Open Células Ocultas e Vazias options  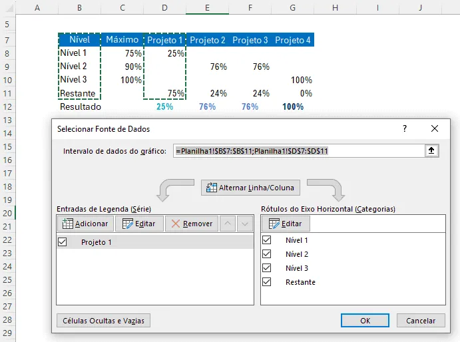coord(104,321)
